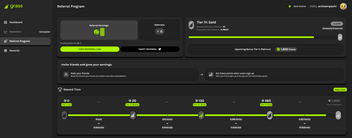Click the Tier I Iron badge on timeline
352x138 pixels.
pos(64,115)
